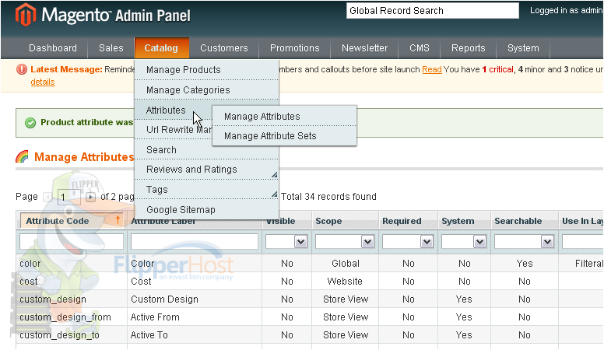Open the Sales menu

(111, 48)
